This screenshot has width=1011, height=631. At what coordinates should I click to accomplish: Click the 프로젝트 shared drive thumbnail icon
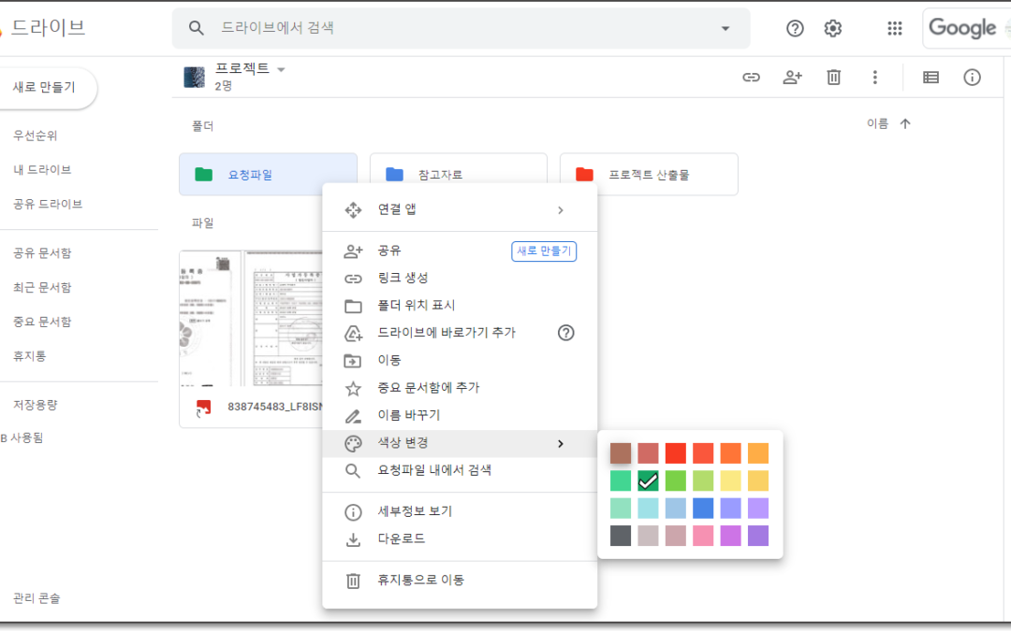coord(194,78)
